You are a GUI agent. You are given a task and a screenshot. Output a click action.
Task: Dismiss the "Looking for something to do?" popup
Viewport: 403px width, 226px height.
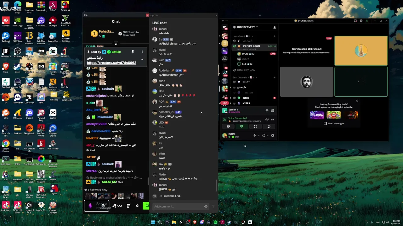coord(357,101)
